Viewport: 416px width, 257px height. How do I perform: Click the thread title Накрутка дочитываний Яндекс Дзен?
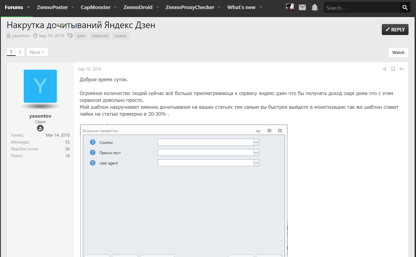(x=81, y=25)
